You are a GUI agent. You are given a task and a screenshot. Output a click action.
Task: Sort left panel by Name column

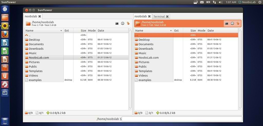(44, 31)
